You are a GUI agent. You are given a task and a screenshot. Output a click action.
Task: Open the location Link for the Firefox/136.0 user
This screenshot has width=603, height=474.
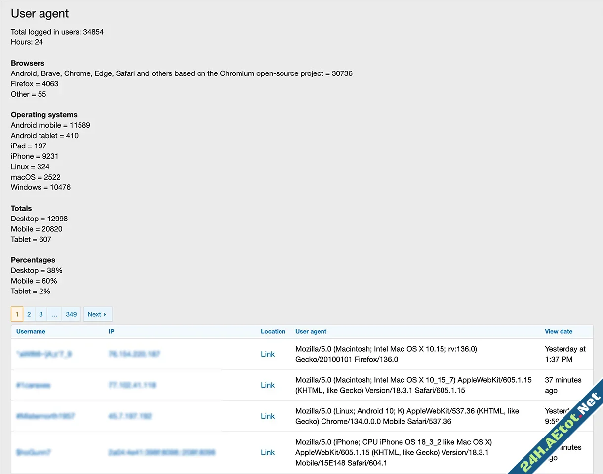click(x=268, y=354)
